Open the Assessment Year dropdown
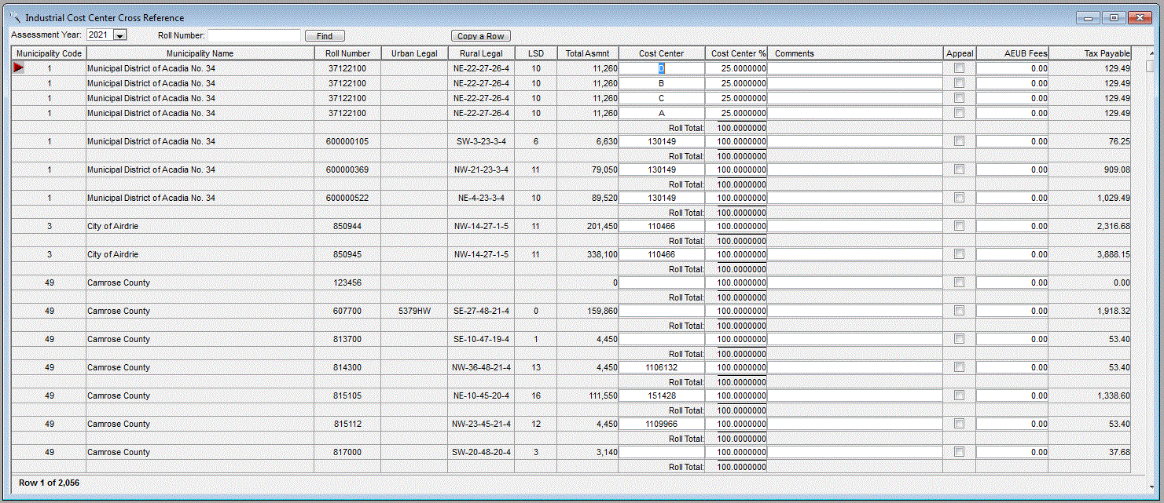1164x503 pixels. [119, 35]
